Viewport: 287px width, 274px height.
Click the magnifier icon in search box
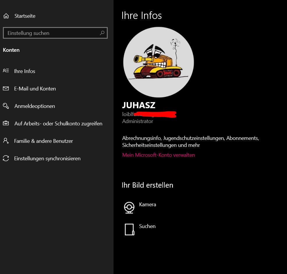tap(102, 33)
